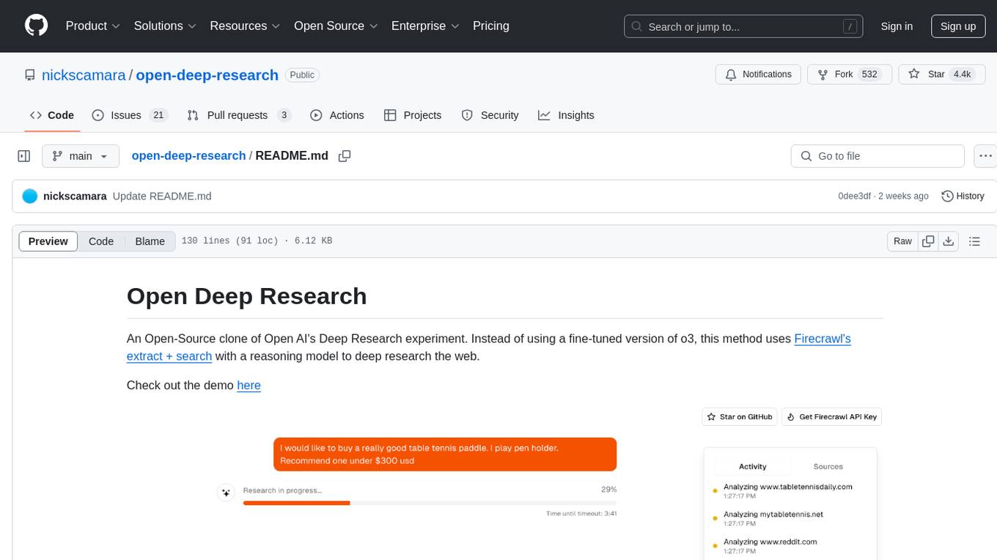Viewport: 997px width, 560px height.
Task: Open more file actions ellipsis menu
Action: [x=985, y=156]
